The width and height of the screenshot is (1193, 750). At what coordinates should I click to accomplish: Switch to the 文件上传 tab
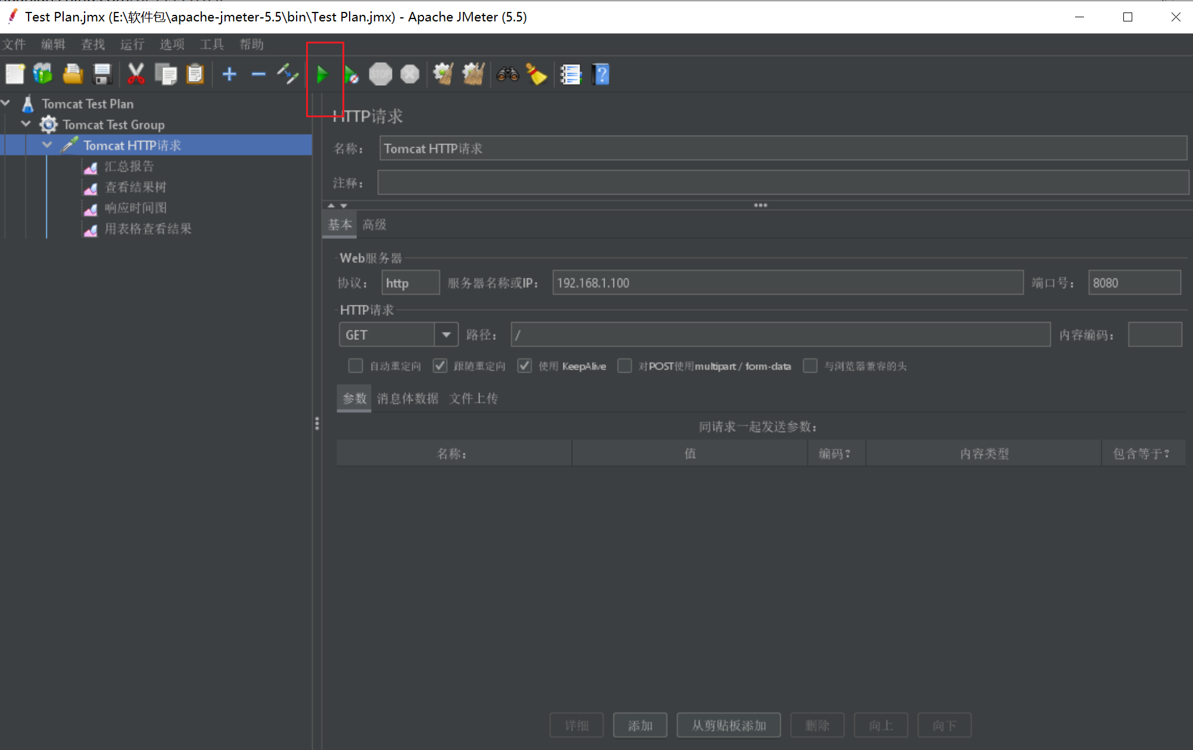474,398
